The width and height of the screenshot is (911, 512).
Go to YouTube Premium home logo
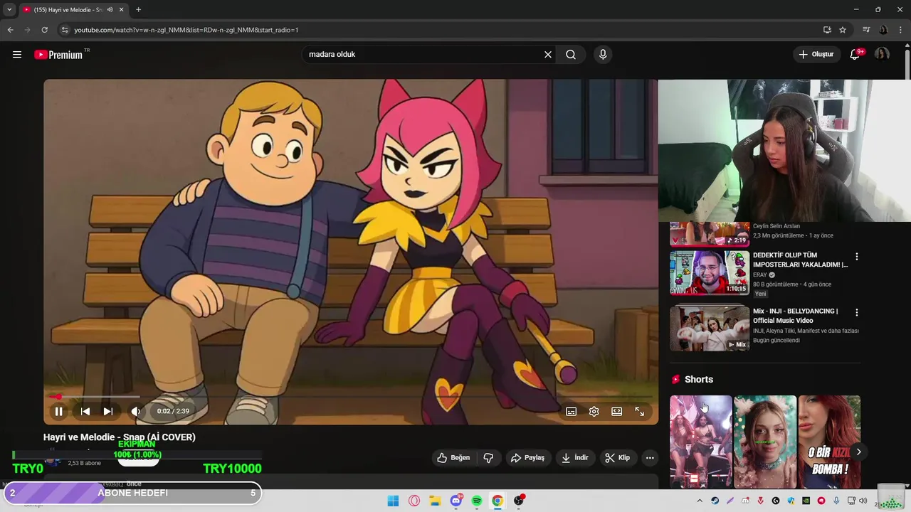pos(58,54)
